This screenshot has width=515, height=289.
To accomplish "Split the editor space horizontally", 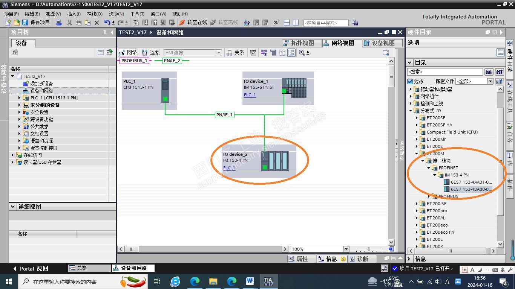I will click(x=287, y=23).
